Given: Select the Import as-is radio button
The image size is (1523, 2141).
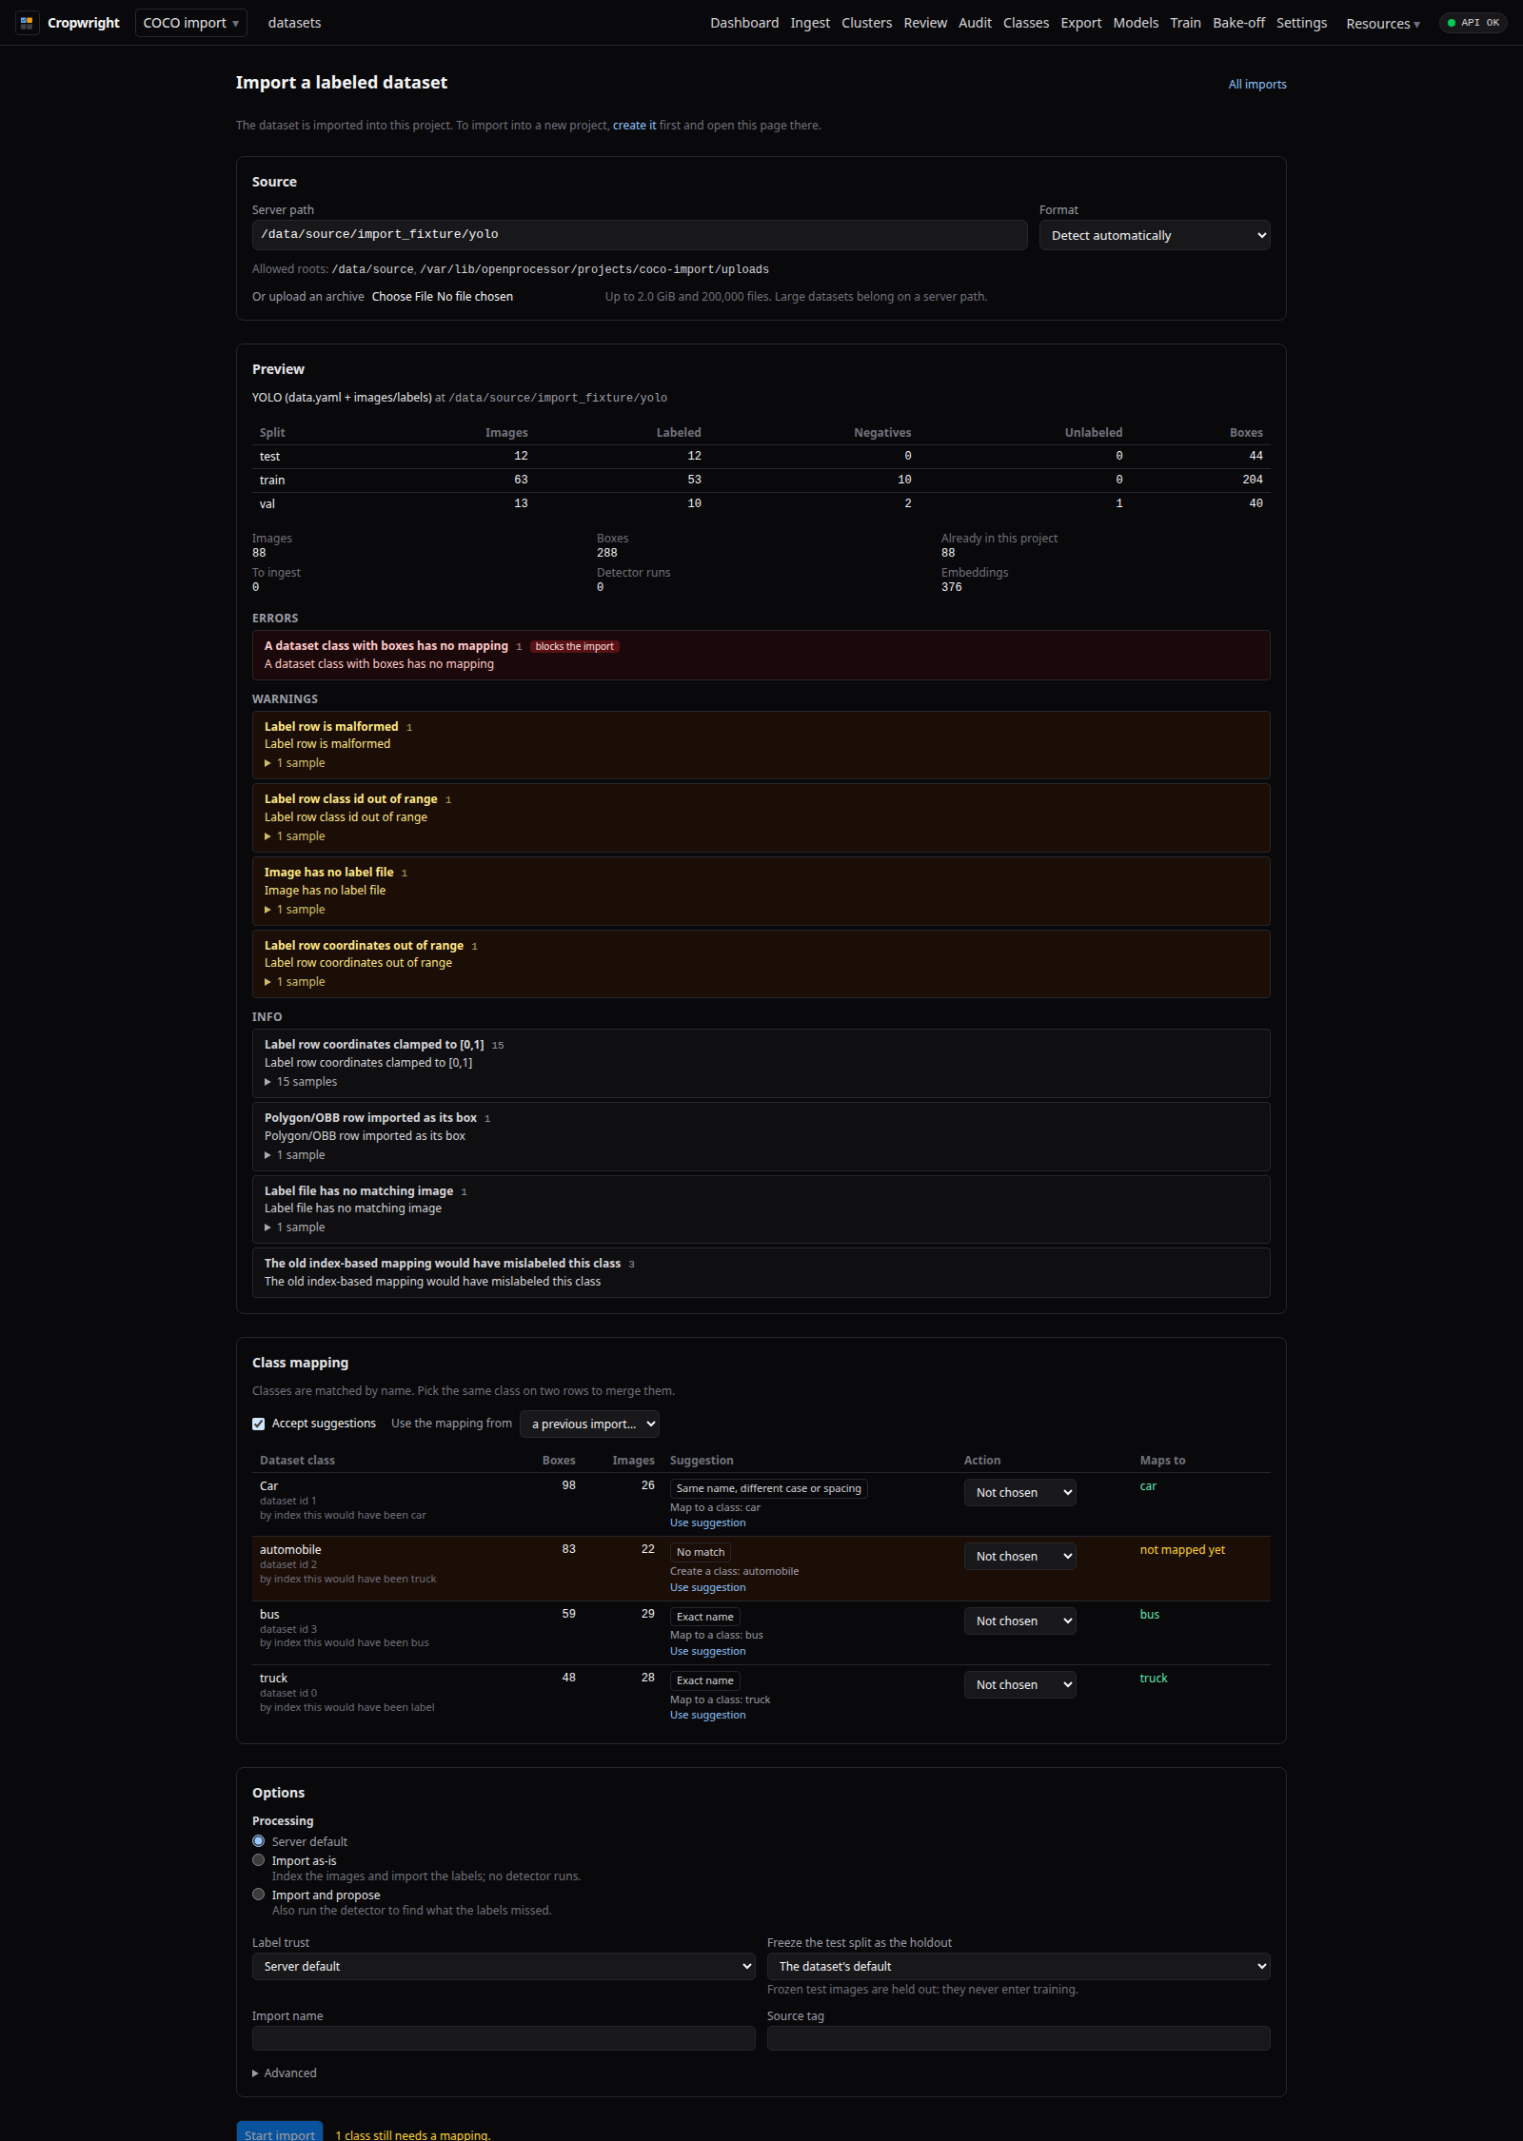Looking at the screenshot, I should pos(258,1860).
